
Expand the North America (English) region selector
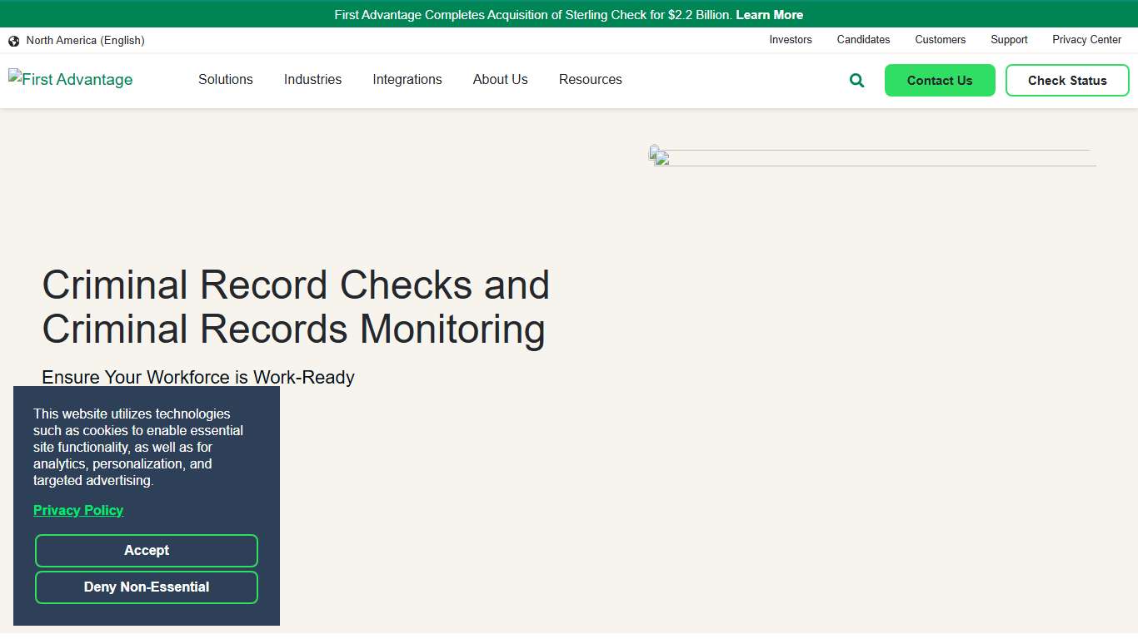coord(85,40)
